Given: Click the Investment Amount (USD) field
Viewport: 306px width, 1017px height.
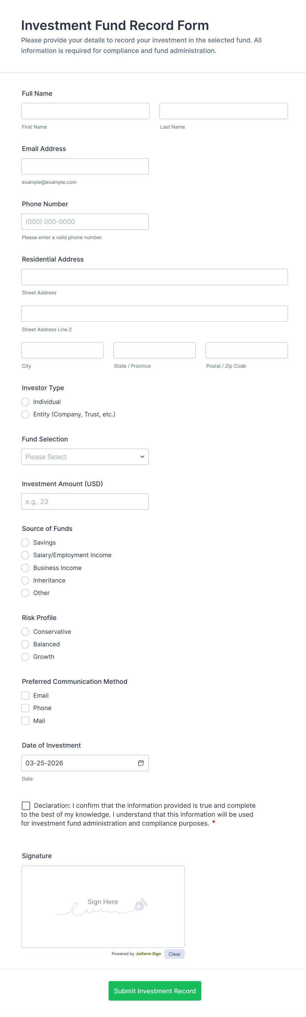Looking at the screenshot, I should coord(85,501).
